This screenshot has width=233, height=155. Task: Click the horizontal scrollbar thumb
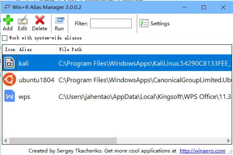click(63, 140)
